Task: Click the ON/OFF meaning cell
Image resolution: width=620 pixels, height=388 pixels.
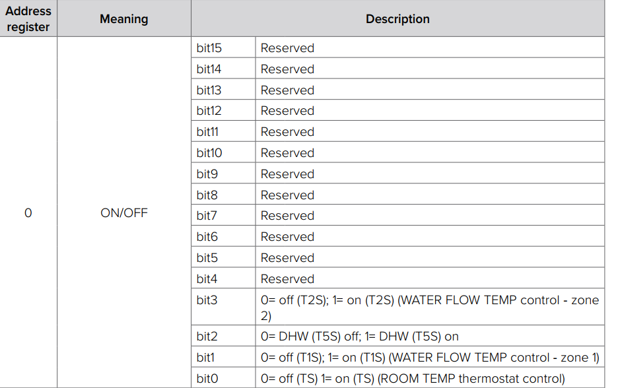Action: coord(123,212)
